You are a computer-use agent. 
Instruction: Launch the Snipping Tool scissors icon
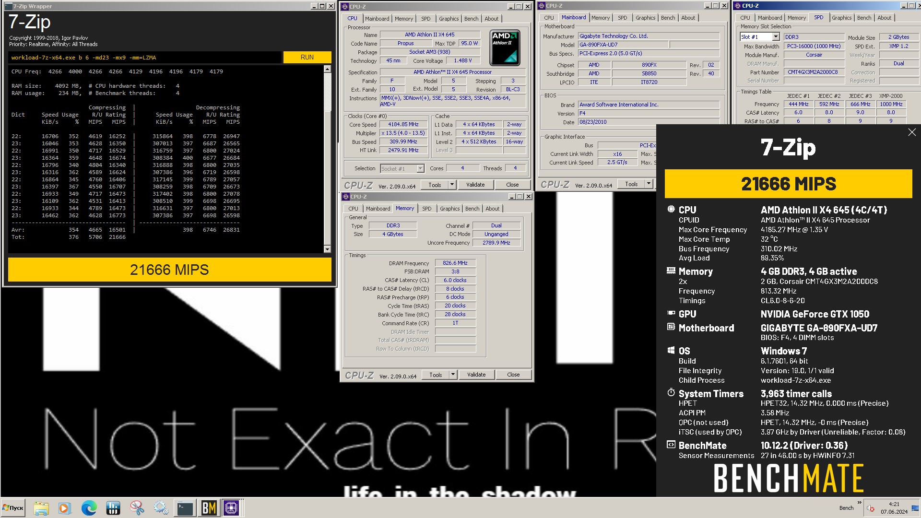click(x=137, y=508)
